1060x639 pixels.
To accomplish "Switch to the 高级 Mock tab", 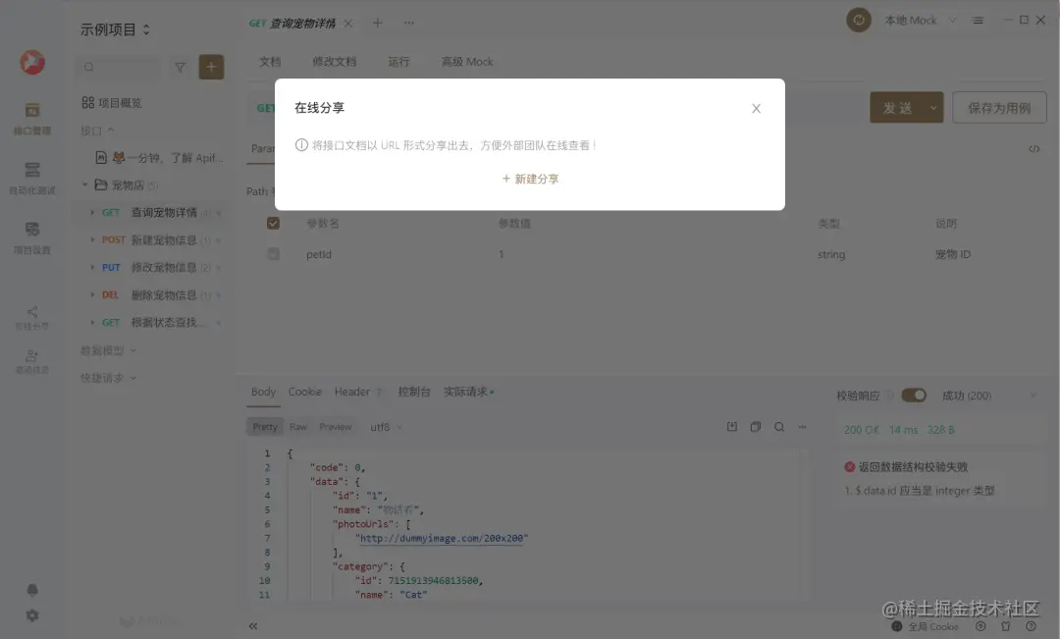I will [x=467, y=62].
